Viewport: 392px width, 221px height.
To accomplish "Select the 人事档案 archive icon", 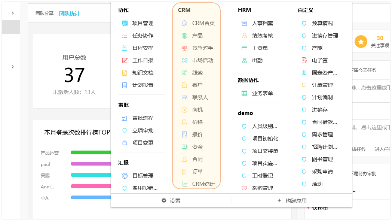I will [x=244, y=23].
